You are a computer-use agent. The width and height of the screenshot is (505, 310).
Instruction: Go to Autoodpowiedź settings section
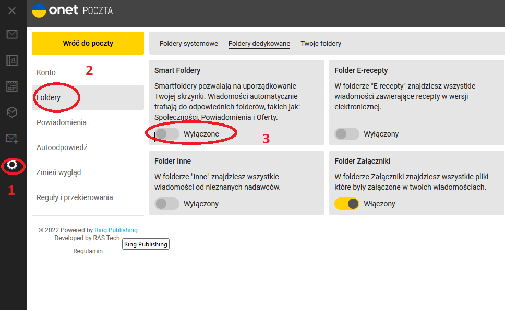[x=62, y=147]
